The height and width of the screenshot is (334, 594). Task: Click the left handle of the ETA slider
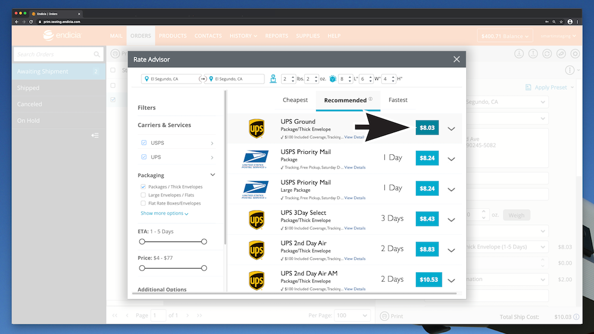pos(142,241)
